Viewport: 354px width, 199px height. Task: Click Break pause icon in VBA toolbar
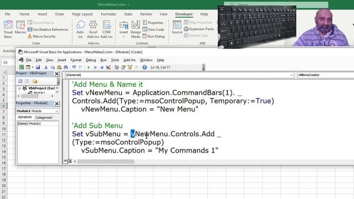95,67
